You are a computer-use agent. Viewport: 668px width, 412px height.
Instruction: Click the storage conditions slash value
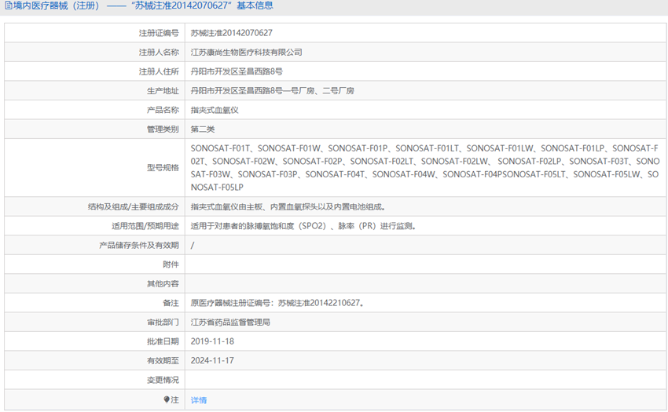(193, 245)
